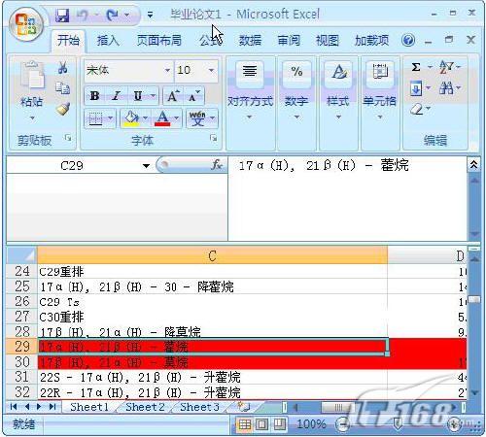The width and height of the screenshot is (486, 437).
Task: Open Excel Help question mark
Action: coord(408,41)
